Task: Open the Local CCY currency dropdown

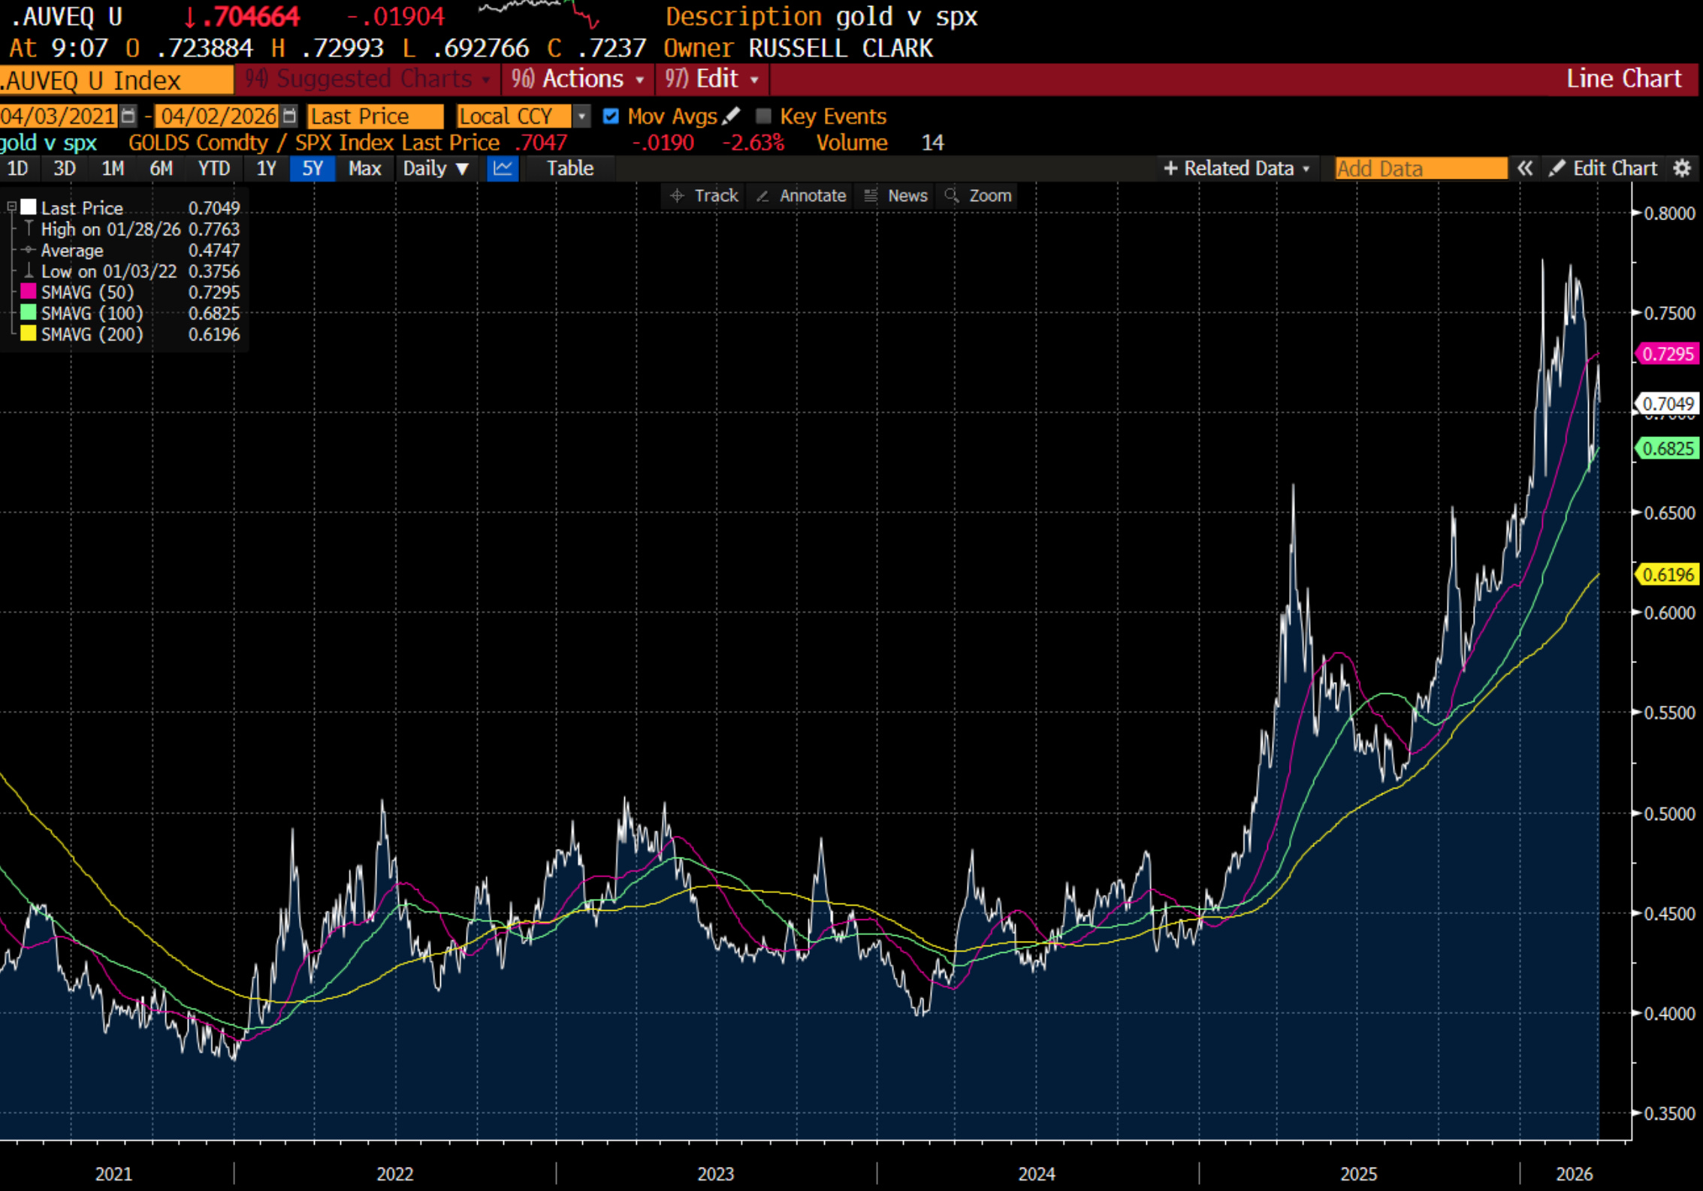Action: pyautogui.click(x=581, y=116)
